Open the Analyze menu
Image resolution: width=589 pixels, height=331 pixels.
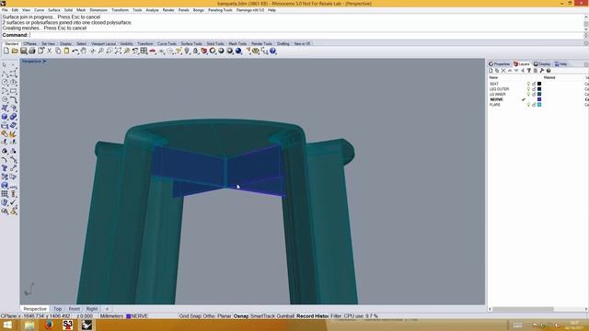152,10
